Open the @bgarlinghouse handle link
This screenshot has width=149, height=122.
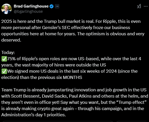point(28,11)
